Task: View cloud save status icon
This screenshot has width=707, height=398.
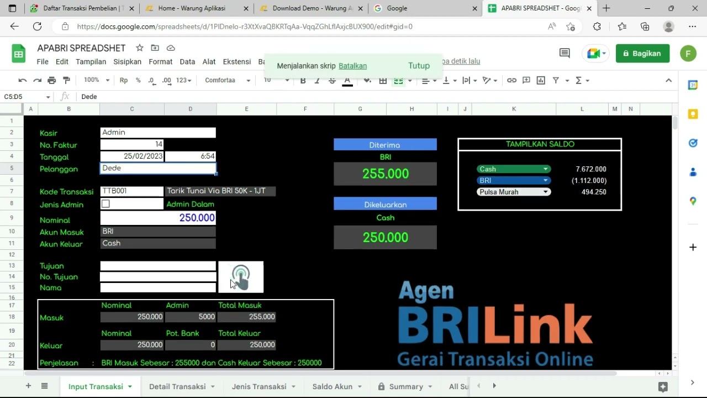Action: pos(171,48)
